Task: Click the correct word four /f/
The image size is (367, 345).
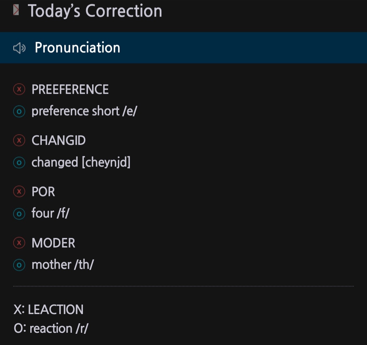Action: [x=50, y=213]
